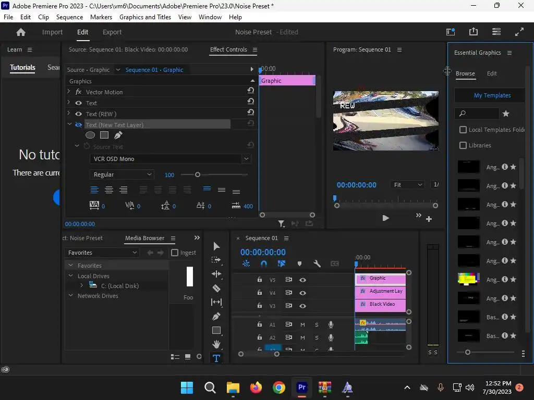Open Graphics and Titles menu
The width and height of the screenshot is (534, 400).
coord(145,17)
